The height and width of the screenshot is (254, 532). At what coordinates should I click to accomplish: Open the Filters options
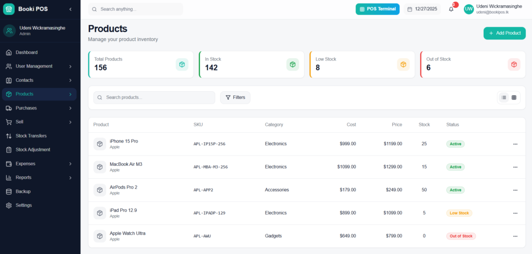coord(235,97)
